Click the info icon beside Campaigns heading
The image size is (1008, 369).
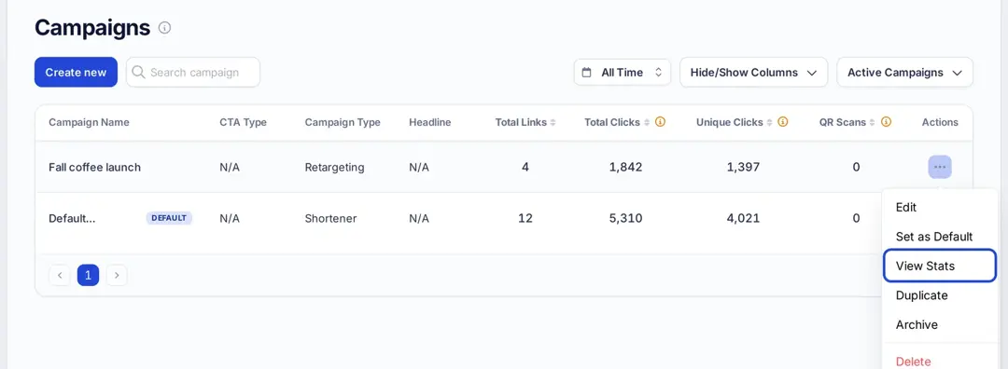point(164,28)
